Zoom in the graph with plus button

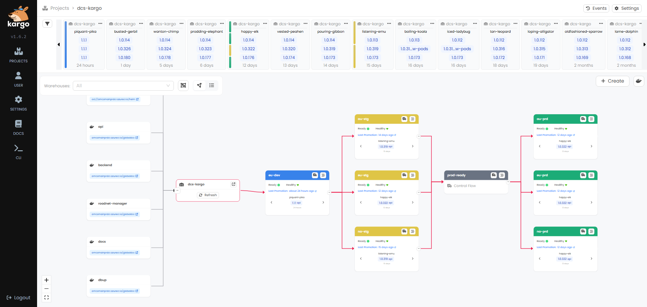(x=47, y=280)
